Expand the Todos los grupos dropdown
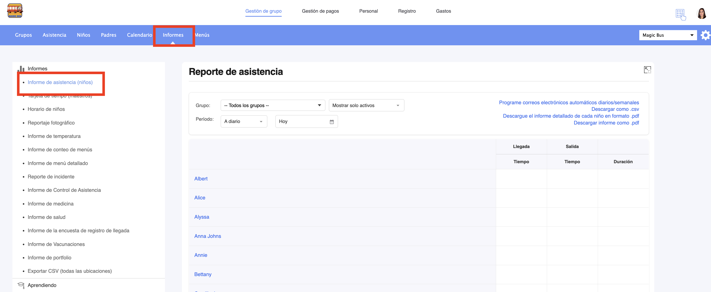Image resolution: width=711 pixels, height=292 pixels. (x=272, y=105)
